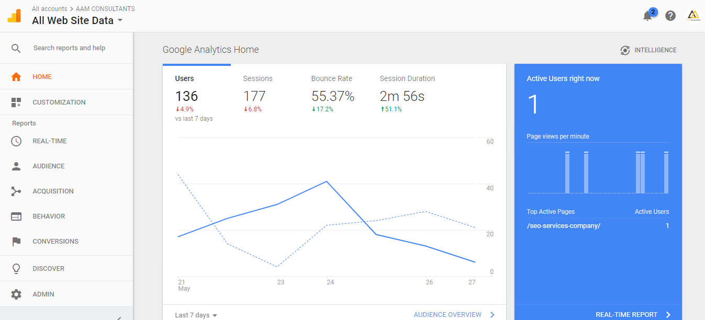Switch to the Sessions metric tab

tap(258, 78)
